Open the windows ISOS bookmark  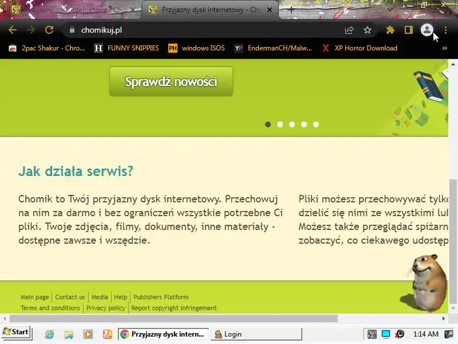(x=196, y=48)
